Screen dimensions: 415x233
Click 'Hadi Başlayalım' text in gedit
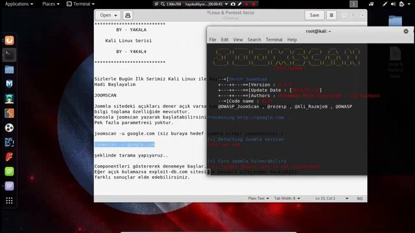pyautogui.click(x=115, y=85)
